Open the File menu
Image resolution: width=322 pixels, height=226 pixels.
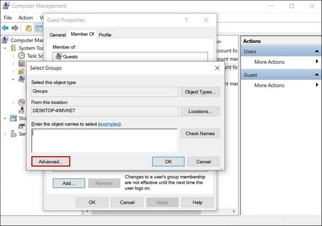click(8, 18)
